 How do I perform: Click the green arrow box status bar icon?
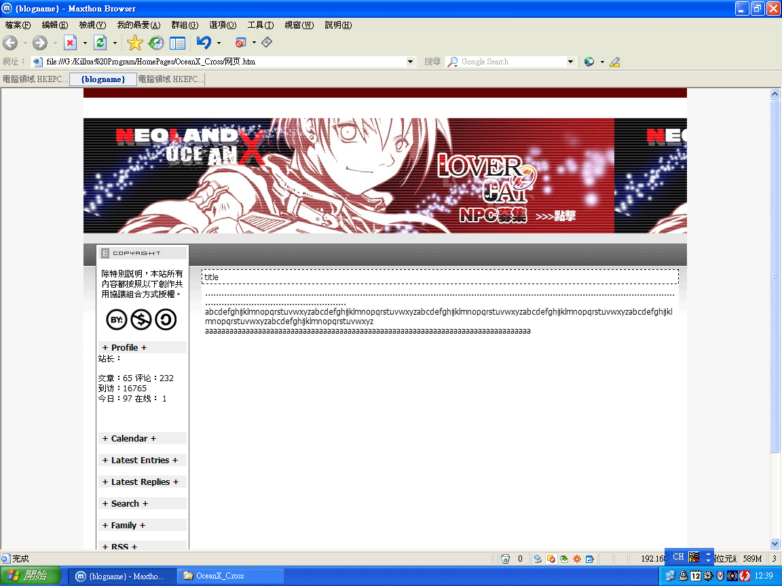(x=564, y=559)
